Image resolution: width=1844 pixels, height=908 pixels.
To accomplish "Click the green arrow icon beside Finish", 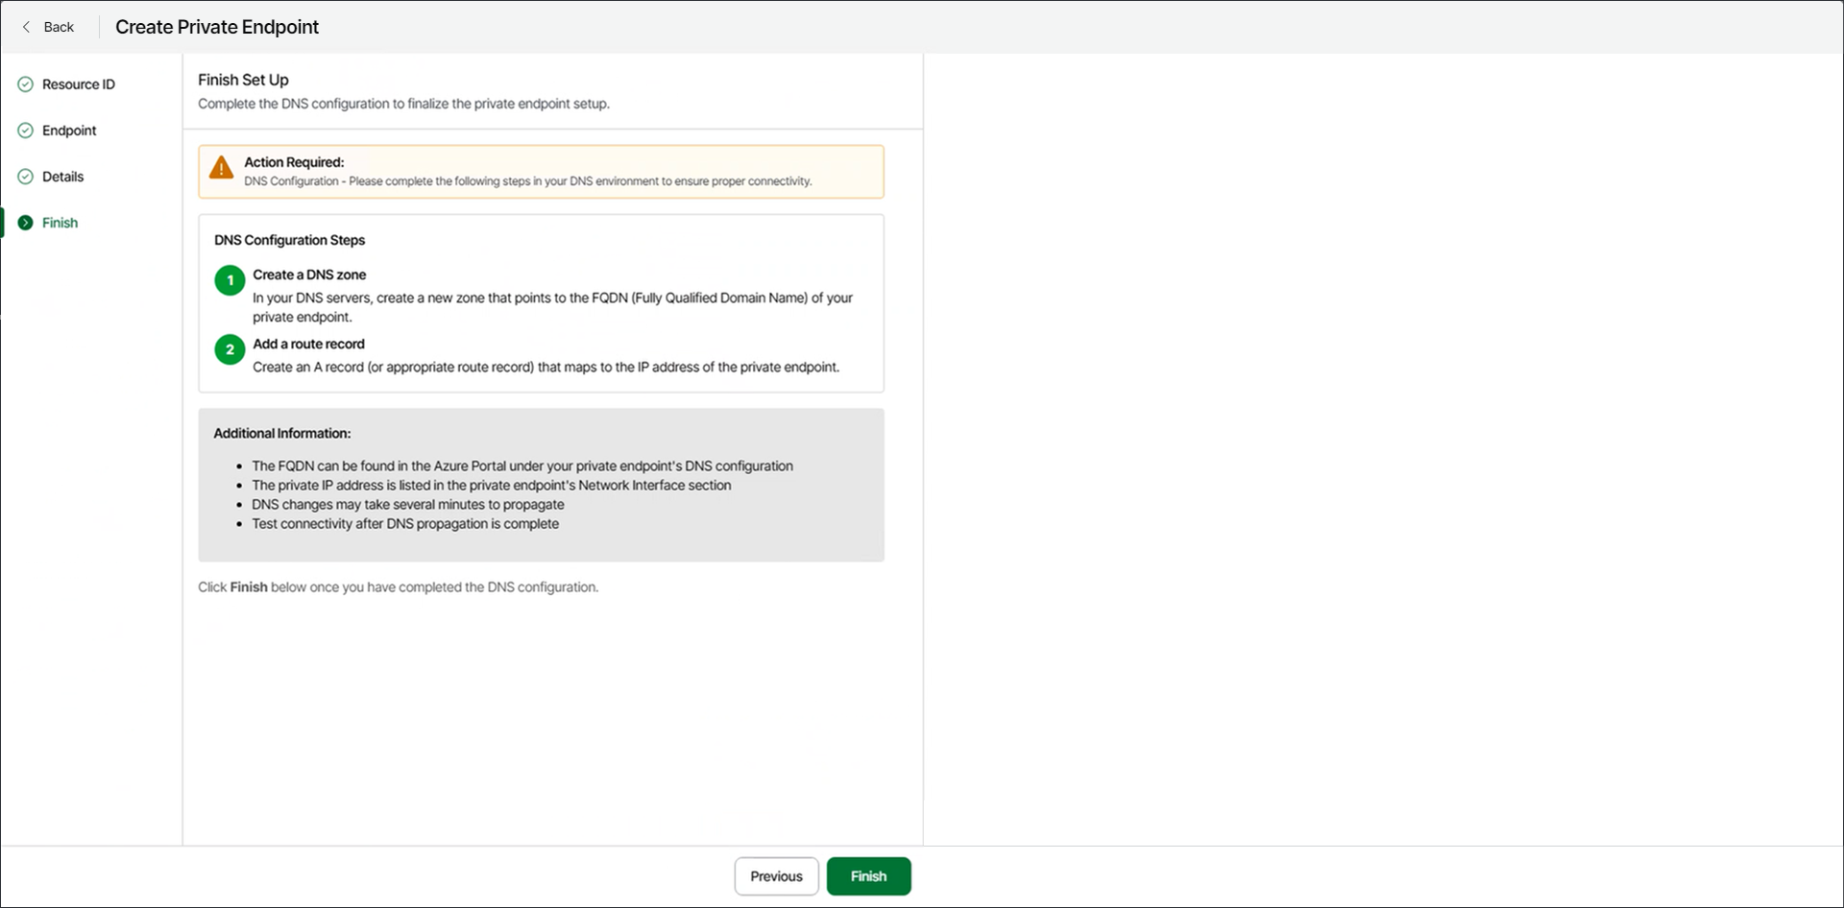I will pos(25,222).
